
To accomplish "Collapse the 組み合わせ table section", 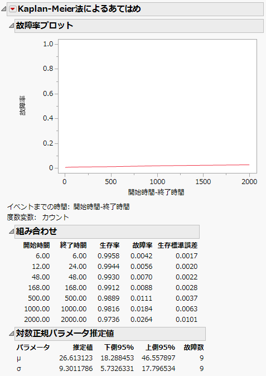I will 11,232.
